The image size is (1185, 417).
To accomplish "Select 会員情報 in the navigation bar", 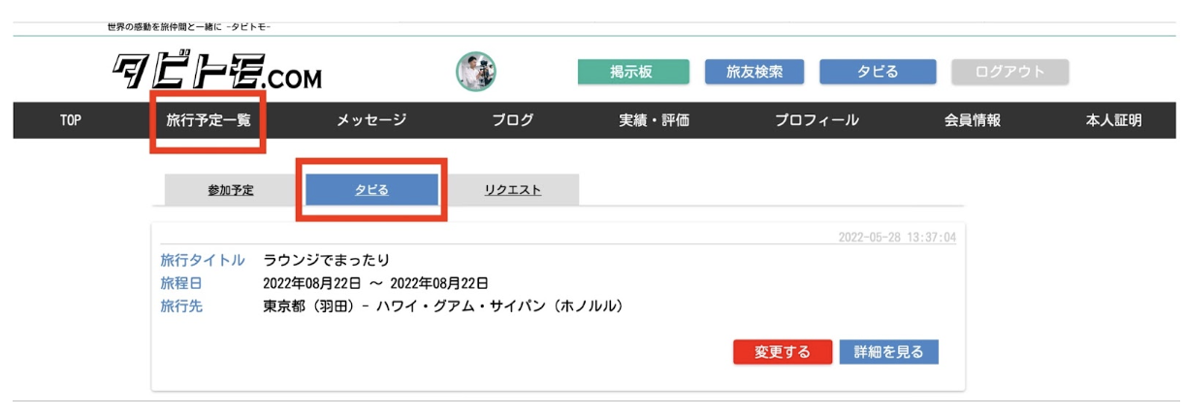I will [973, 120].
